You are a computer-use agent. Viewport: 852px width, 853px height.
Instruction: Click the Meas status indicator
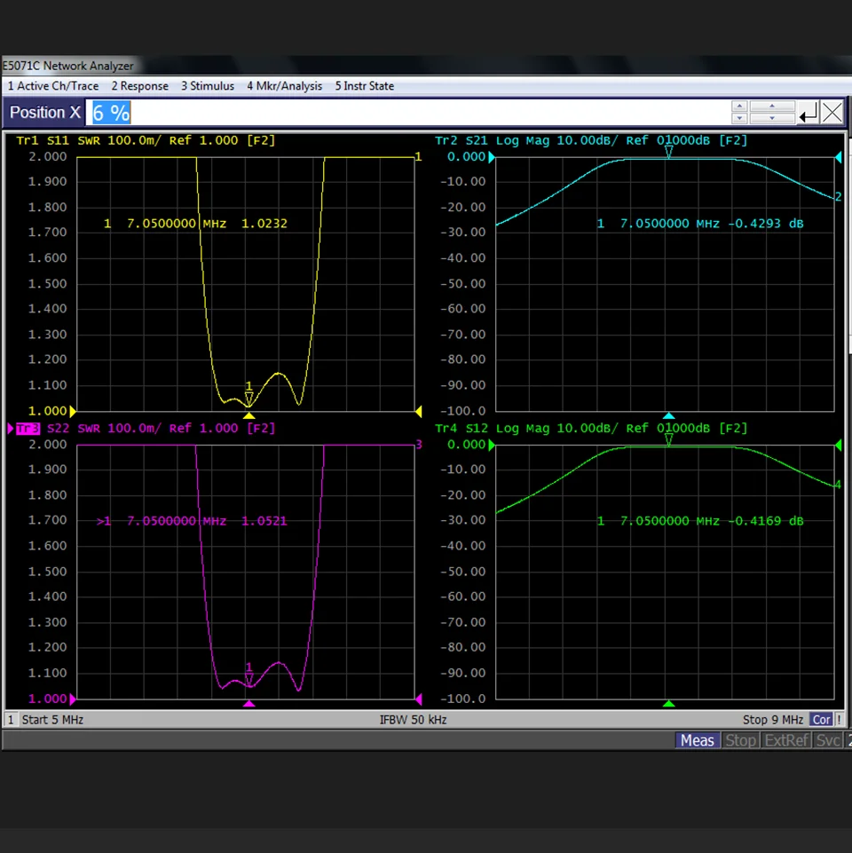[698, 740]
